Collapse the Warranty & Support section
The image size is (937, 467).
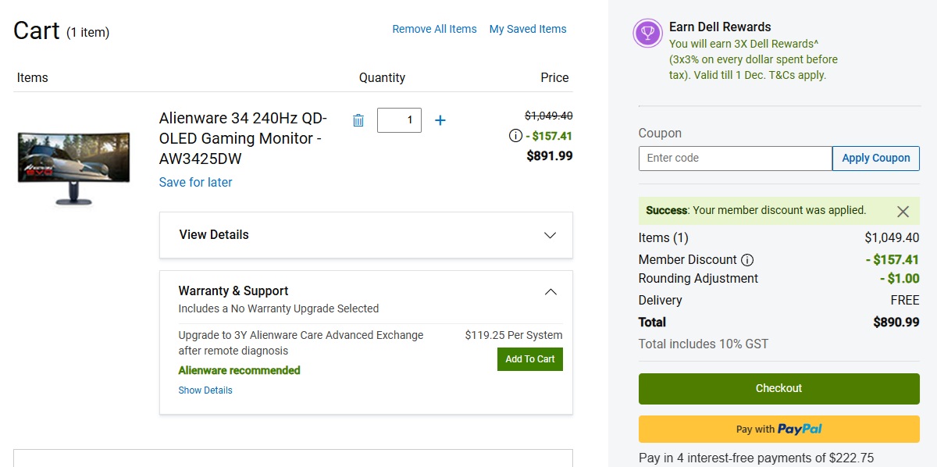click(550, 292)
